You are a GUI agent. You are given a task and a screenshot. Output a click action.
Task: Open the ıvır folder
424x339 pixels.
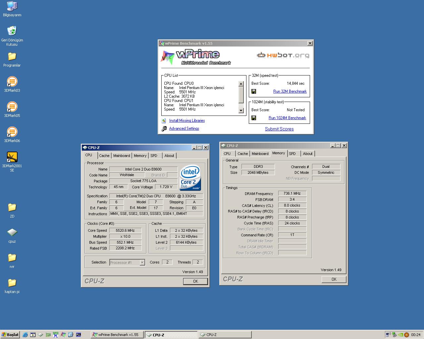[x=12, y=261]
